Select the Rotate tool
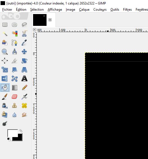Viewport: 148px width, 159px height. click(x=24, y=61)
